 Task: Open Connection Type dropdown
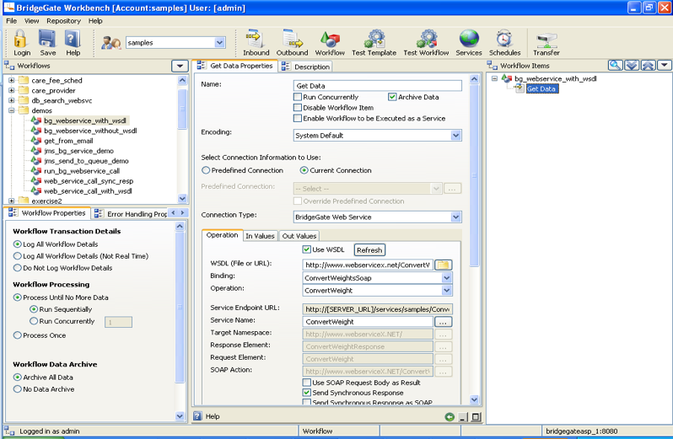click(455, 217)
